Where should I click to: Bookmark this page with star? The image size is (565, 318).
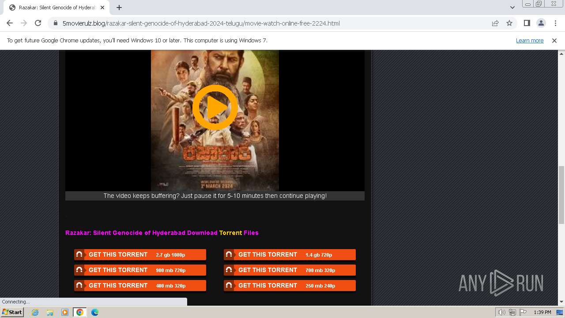coord(509,23)
